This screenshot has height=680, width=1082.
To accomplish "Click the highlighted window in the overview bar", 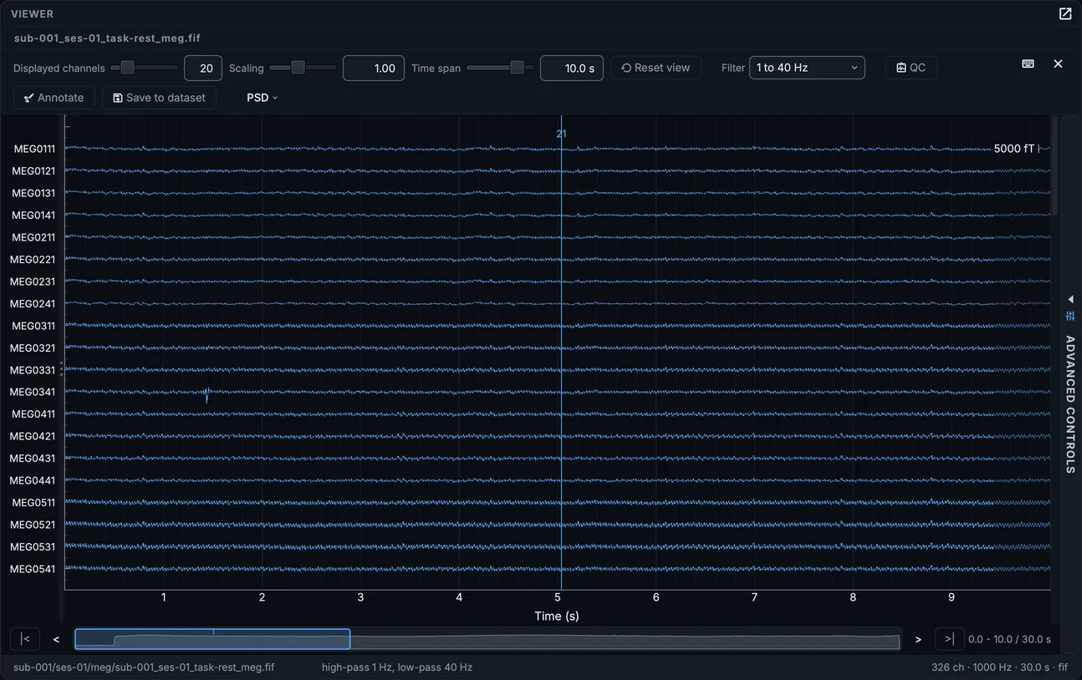I will pyautogui.click(x=212, y=639).
